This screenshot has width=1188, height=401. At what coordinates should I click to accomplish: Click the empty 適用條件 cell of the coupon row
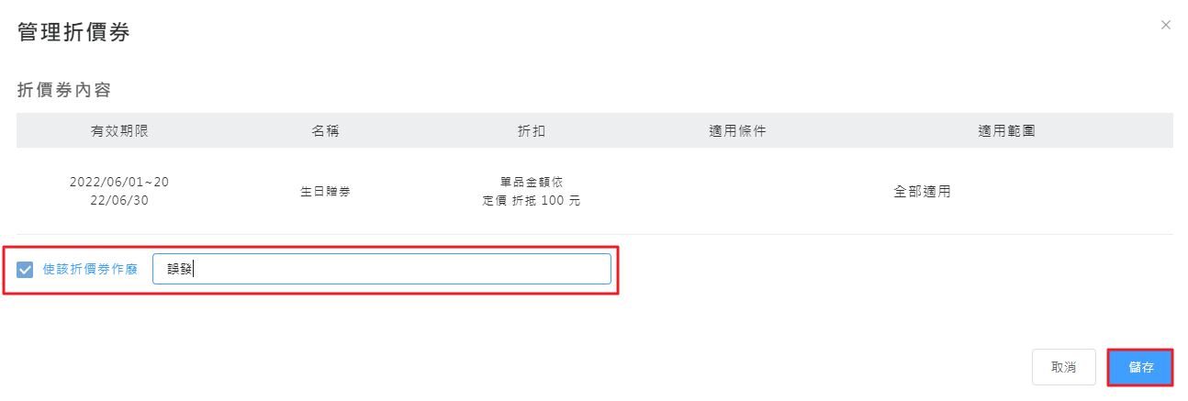(737, 192)
